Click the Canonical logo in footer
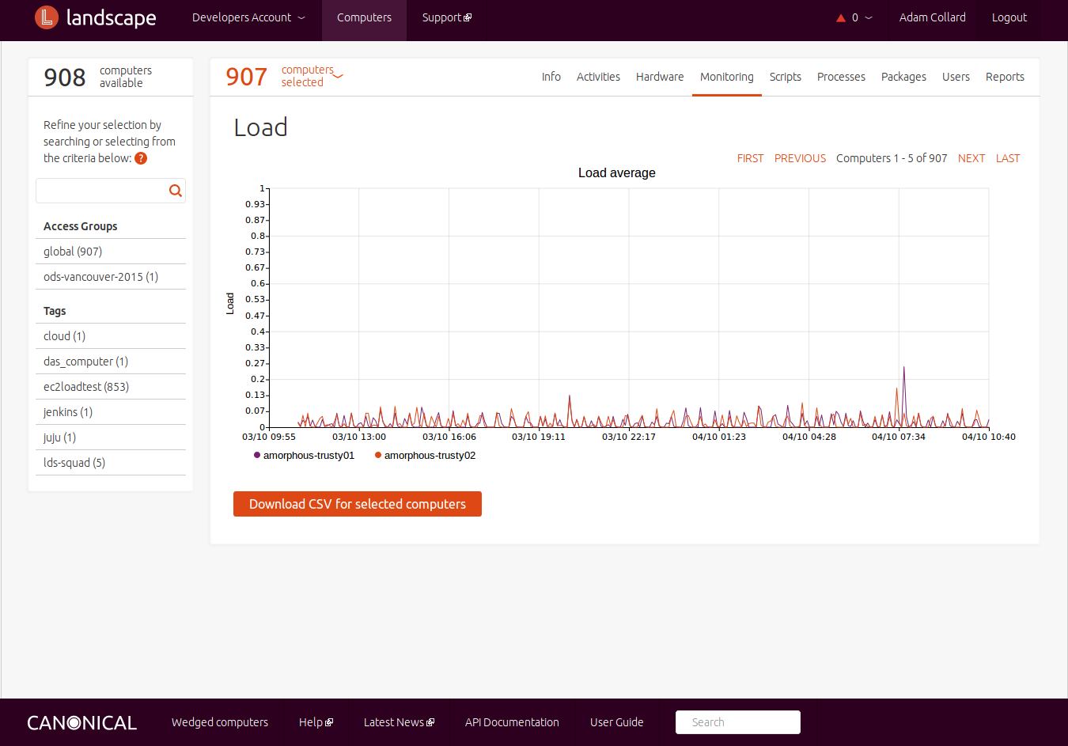This screenshot has height=746, width=1068. pyautogui.click(x=82, y=722)
